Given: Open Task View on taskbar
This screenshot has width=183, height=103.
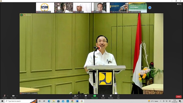Looking at the screenshot, I should coord(44,101).
